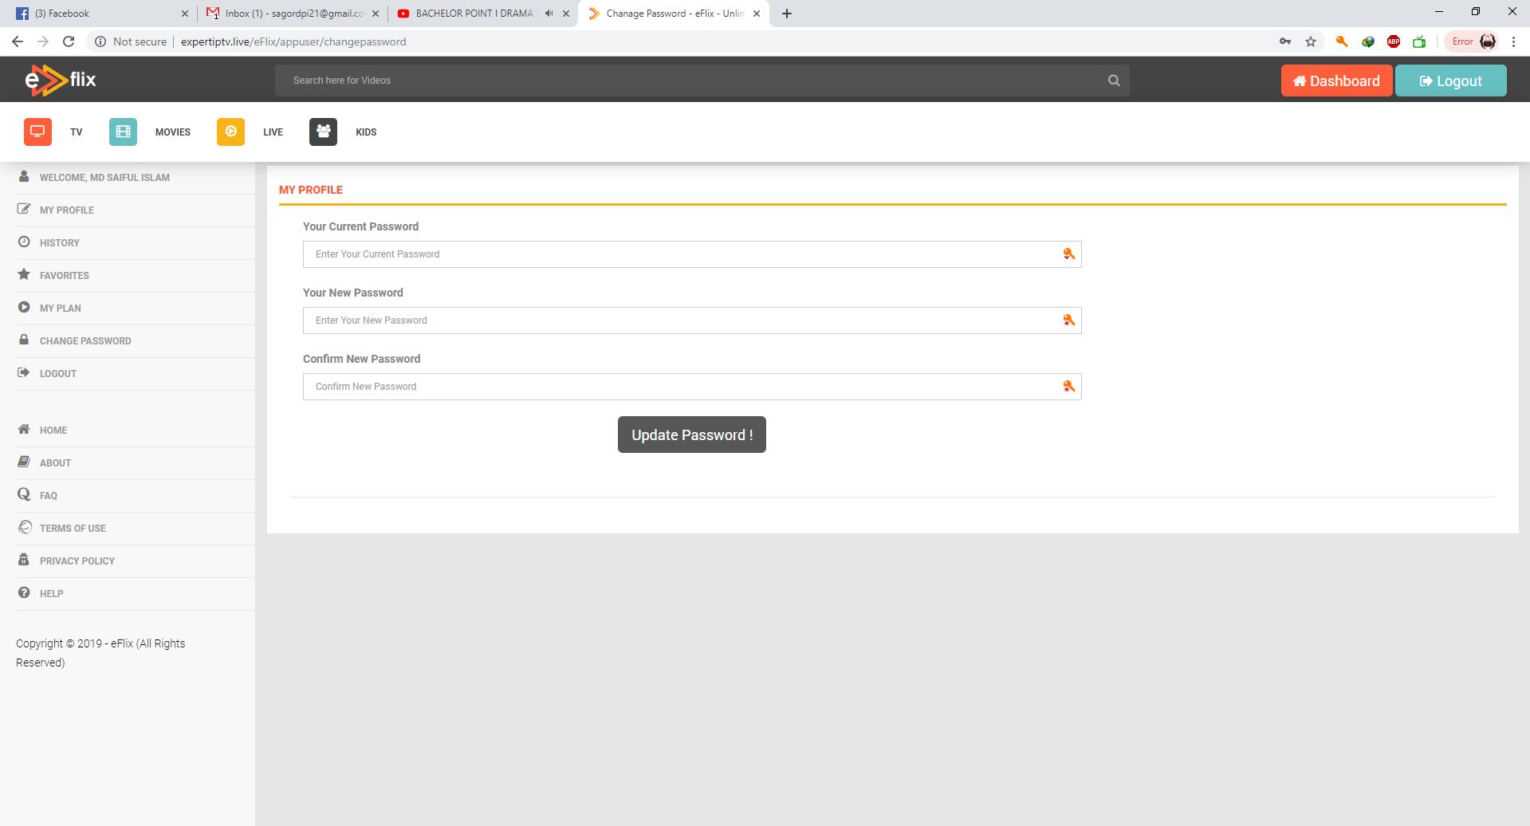The width and height of the screenshot is (1530, 826).
Task: Open History in sidebar
Action: pos(60,243)
